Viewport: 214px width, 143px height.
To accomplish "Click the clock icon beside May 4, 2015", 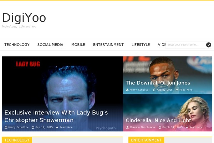I will [154, 90].
